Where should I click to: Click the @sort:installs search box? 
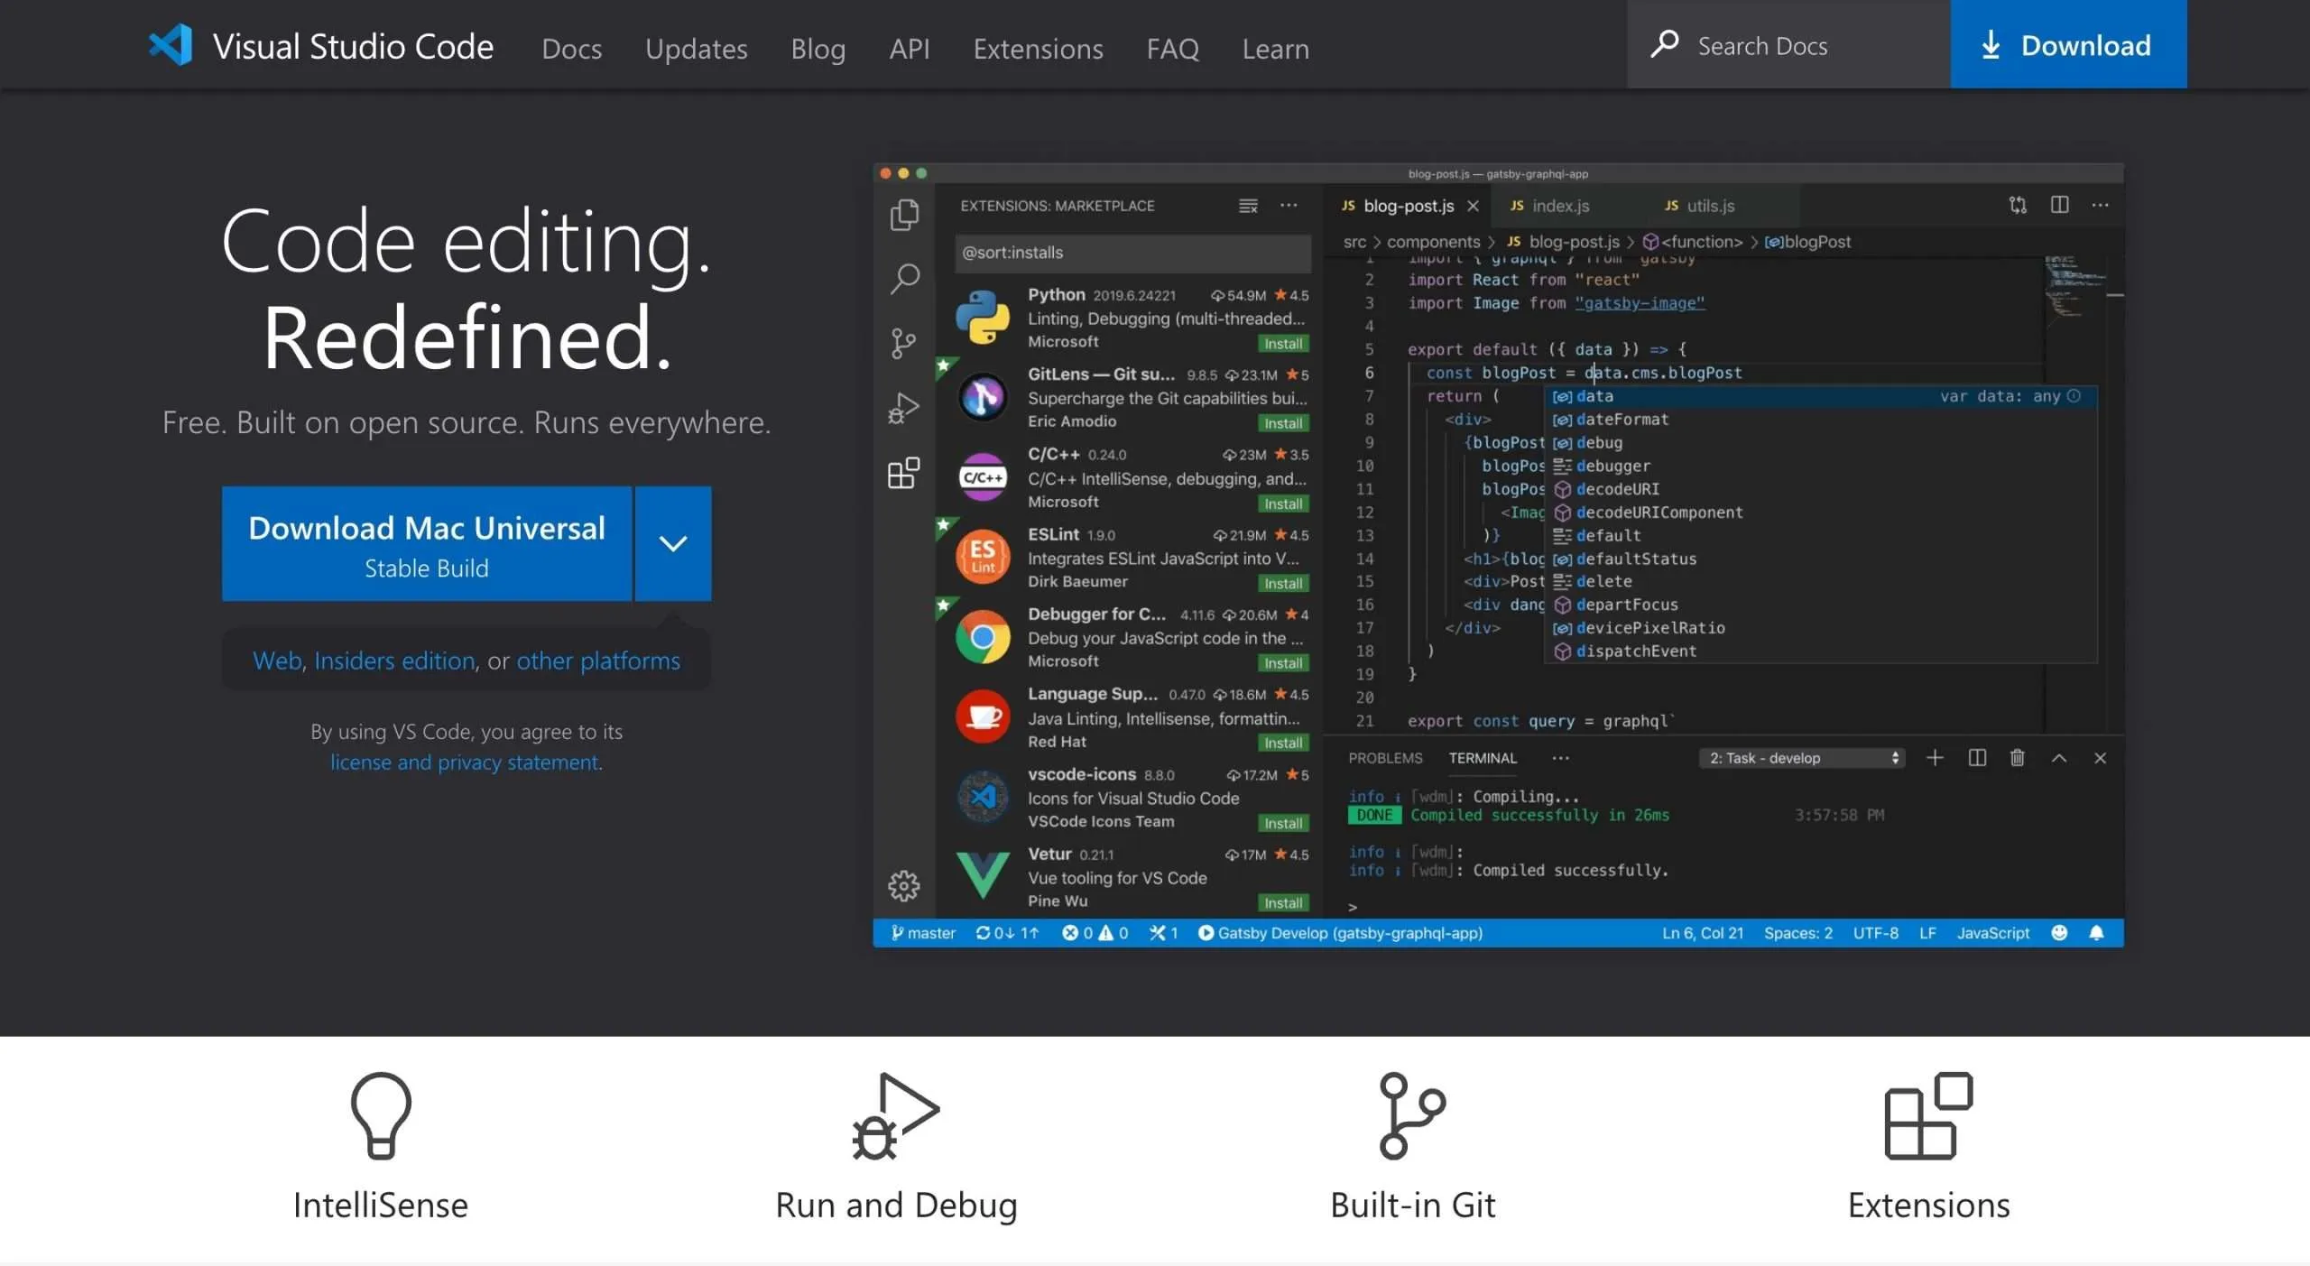(x=1132, y=253)
